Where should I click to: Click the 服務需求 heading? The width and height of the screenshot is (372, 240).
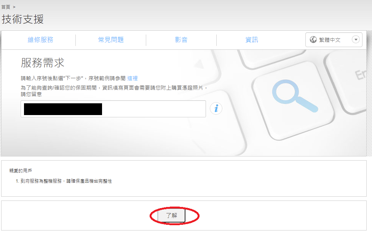point(43,63)
